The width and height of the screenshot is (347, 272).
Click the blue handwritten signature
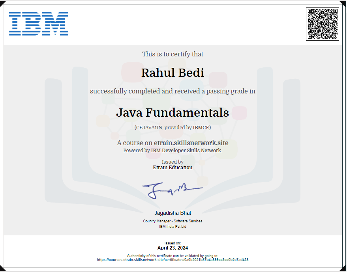coord(173,190)
